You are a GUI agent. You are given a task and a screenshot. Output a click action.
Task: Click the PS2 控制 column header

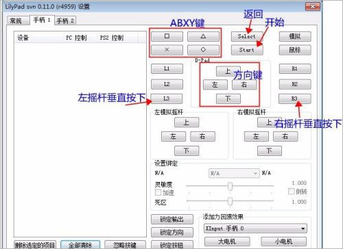coord(112,38)
